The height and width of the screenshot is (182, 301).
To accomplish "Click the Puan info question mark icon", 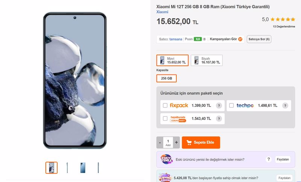I will [x=204, y=39].
